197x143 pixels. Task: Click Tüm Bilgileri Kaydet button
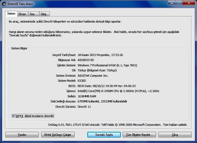click(139, 135)
